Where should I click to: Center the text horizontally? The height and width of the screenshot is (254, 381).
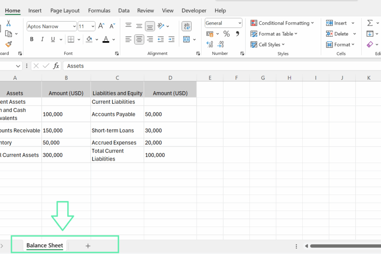tap(139, 39)
